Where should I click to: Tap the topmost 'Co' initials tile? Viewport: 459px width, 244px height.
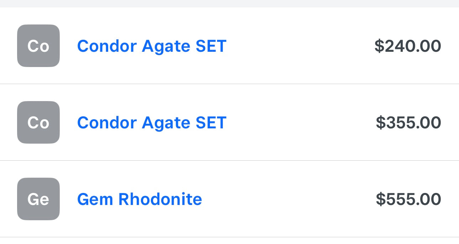(x=38, y=46)
